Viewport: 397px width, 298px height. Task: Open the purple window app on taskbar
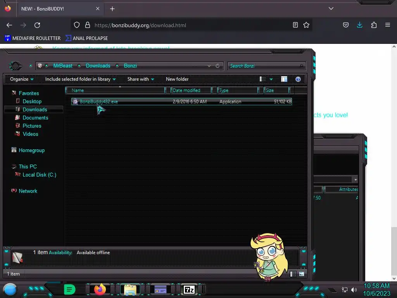coord(160,289)
